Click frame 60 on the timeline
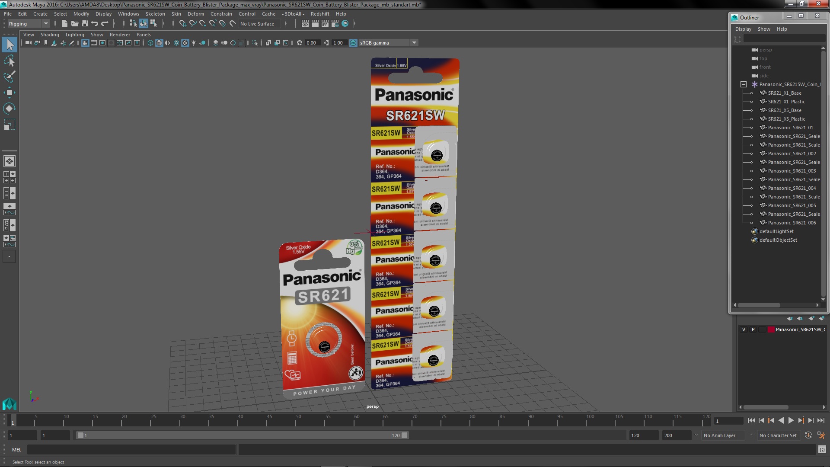Viewport: 830px width, 467px height. point(357,421)
